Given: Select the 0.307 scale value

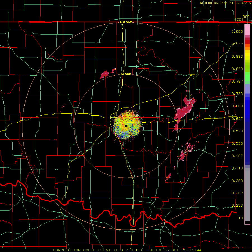Looking at the screenshot, I should pos(237,193).
